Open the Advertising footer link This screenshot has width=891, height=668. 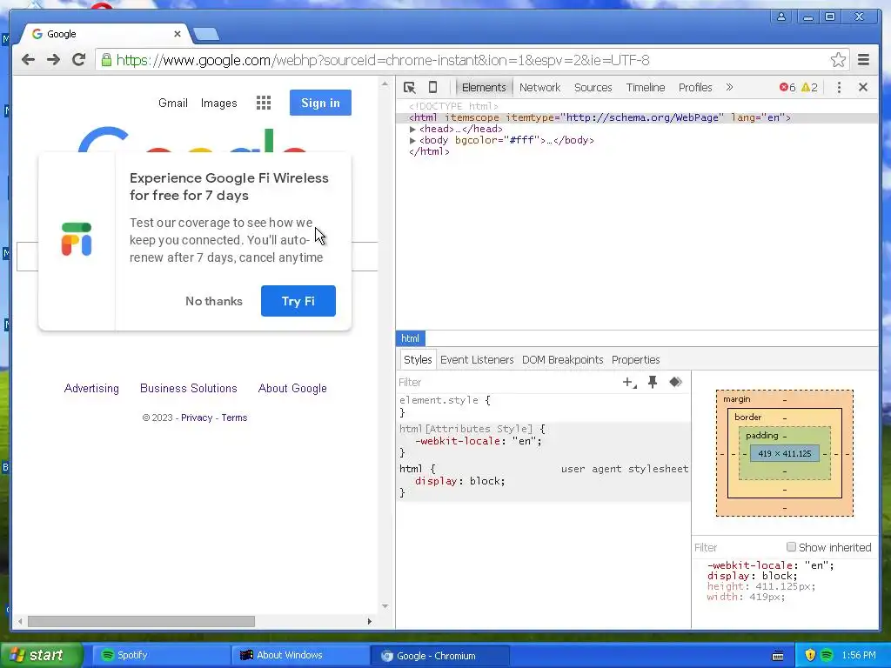91,389
